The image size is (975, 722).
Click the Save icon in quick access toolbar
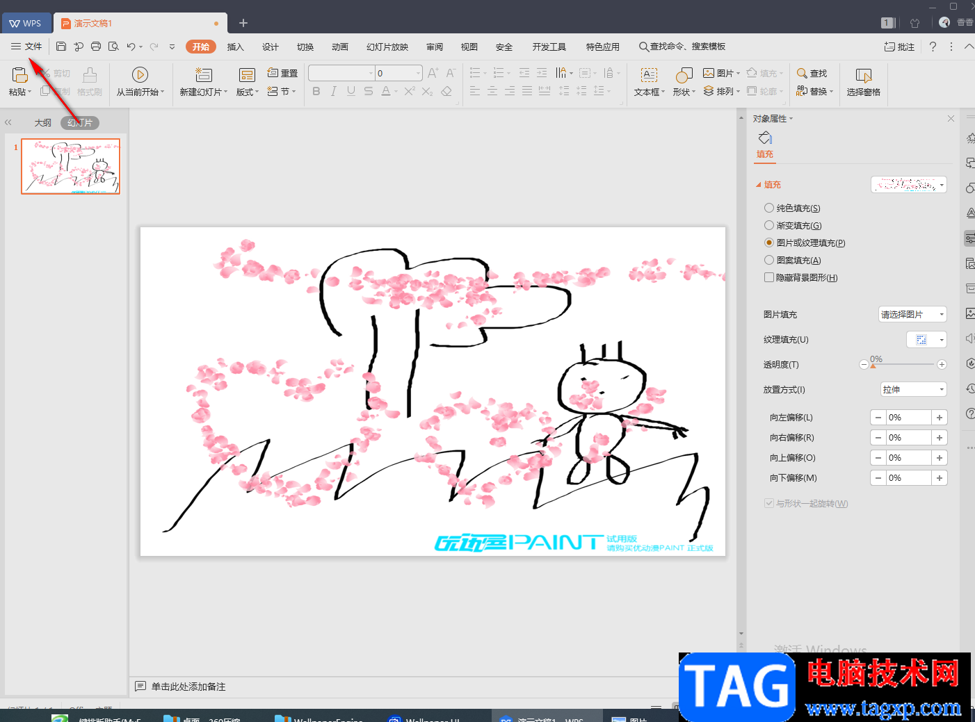61,47
